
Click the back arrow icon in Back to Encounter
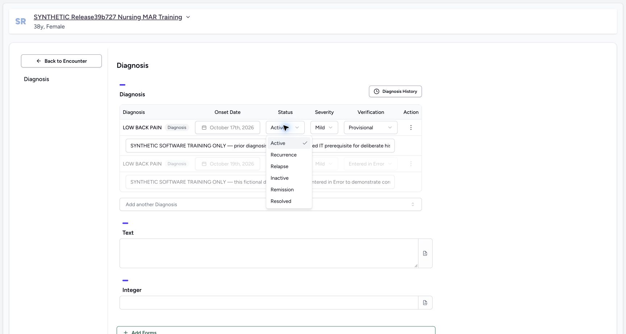pyautogui.click(x=39, y=61)
